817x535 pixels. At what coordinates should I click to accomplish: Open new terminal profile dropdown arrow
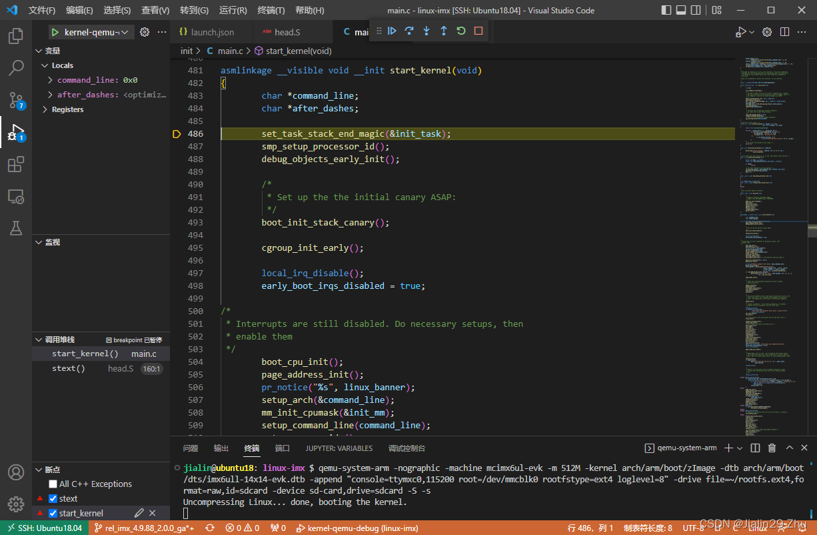[x=740, y=448]
